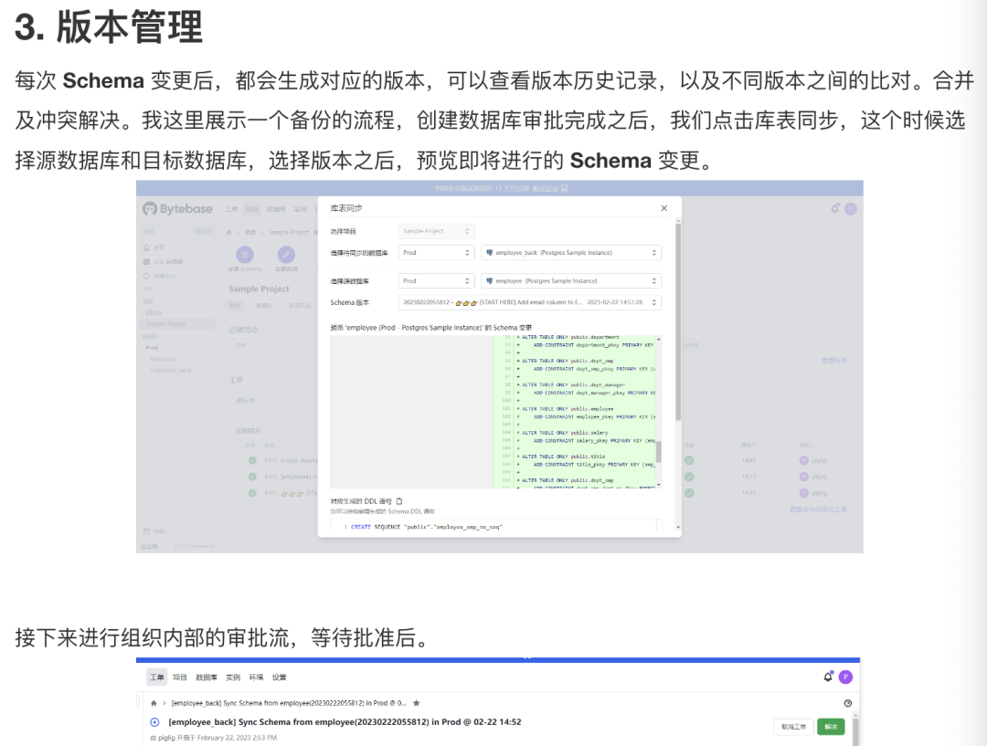This screenshot has width=987, height=746.
Task: Open the P avatar beside the 库表同步 dialog
Action: 851,209
